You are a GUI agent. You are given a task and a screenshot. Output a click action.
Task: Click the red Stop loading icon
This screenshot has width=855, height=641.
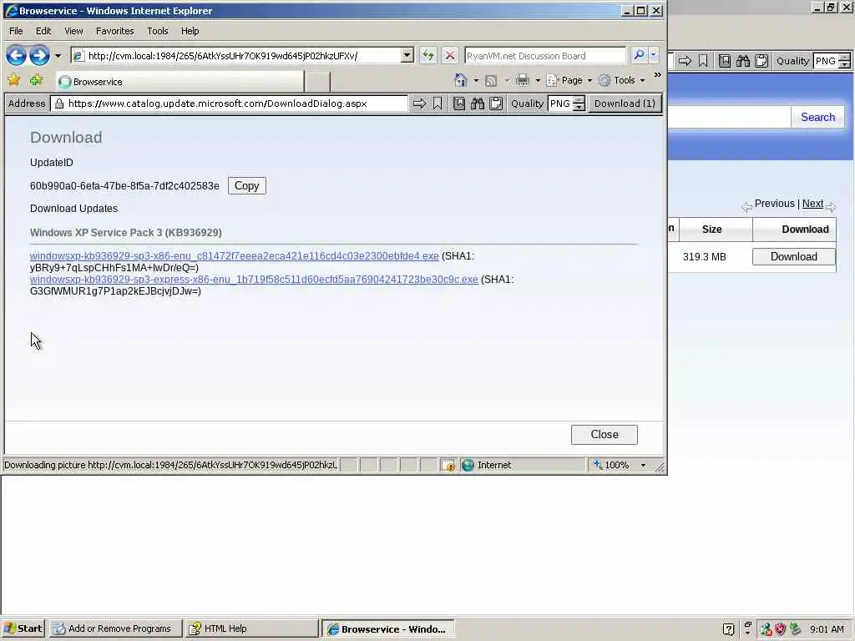(449, 56)
